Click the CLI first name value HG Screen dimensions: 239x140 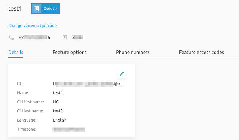point(56,102)
